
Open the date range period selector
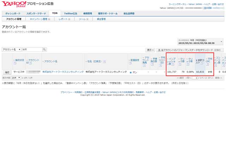200,42
